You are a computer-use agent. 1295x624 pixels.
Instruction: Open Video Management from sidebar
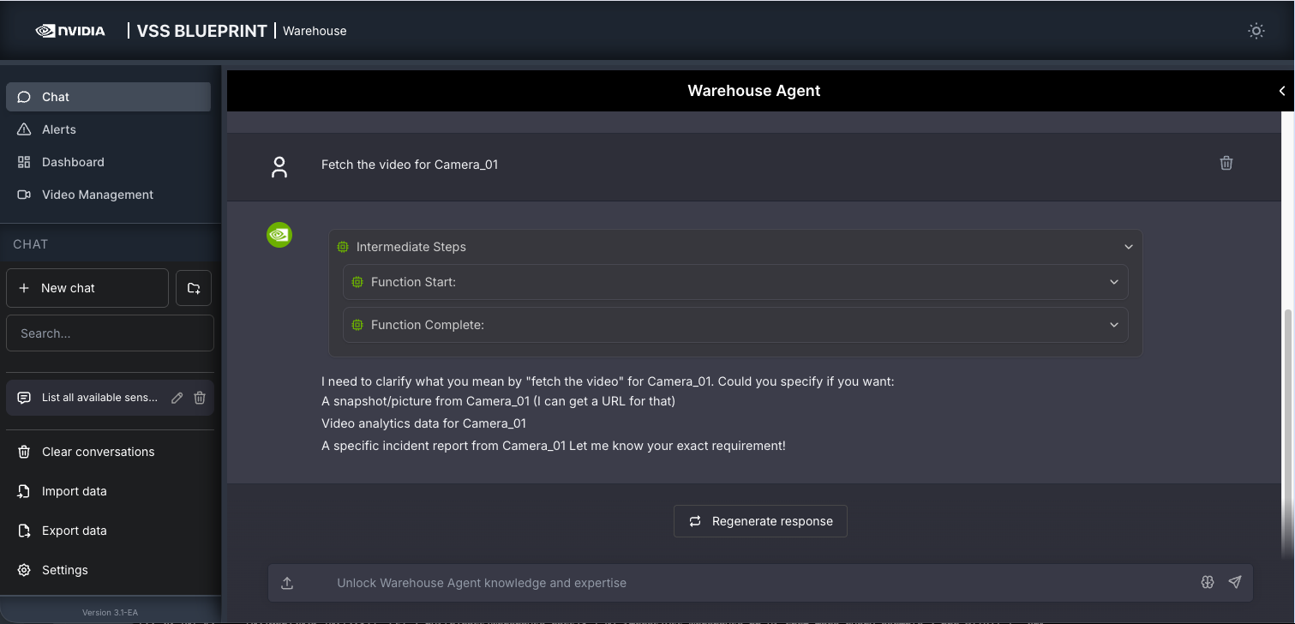[97, 195]
